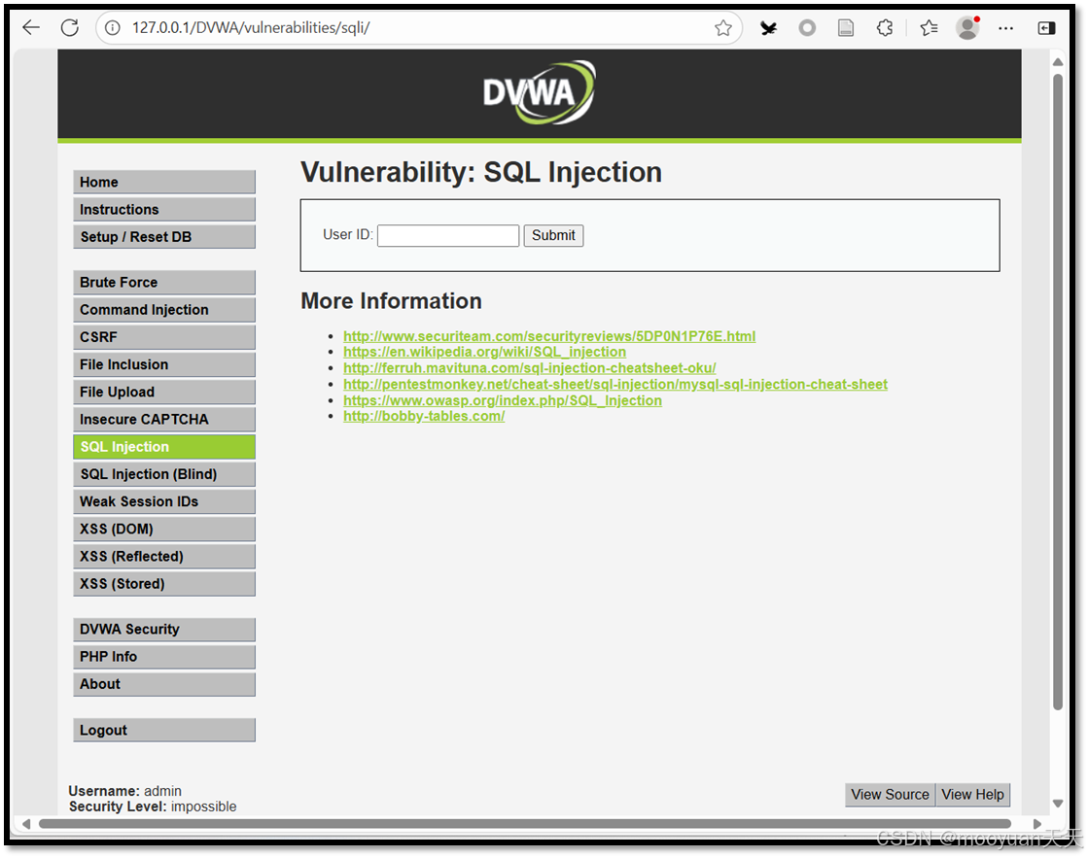The width and height of the screenshot is (1088, 858).
Task: Open securiteam.com security reviews link
Action: 549,335
